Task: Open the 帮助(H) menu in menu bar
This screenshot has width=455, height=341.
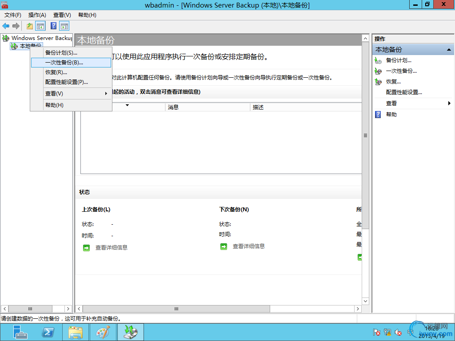Action: coord(87,15)
